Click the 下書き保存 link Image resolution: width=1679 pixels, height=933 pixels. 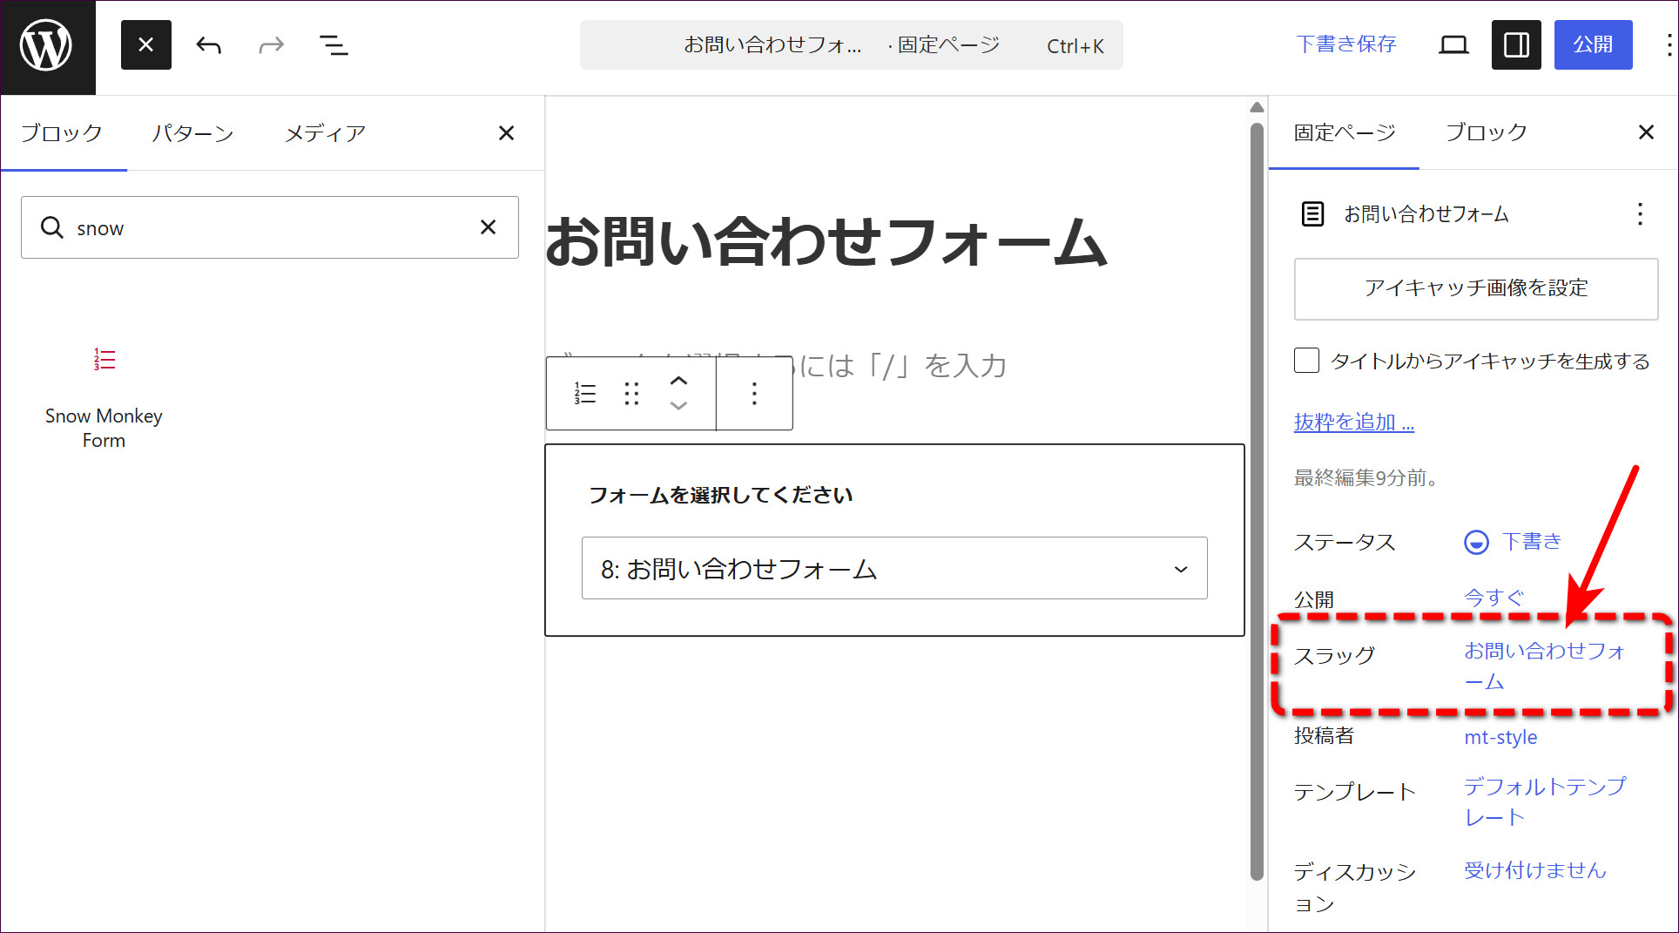(x=1346, y=44)
